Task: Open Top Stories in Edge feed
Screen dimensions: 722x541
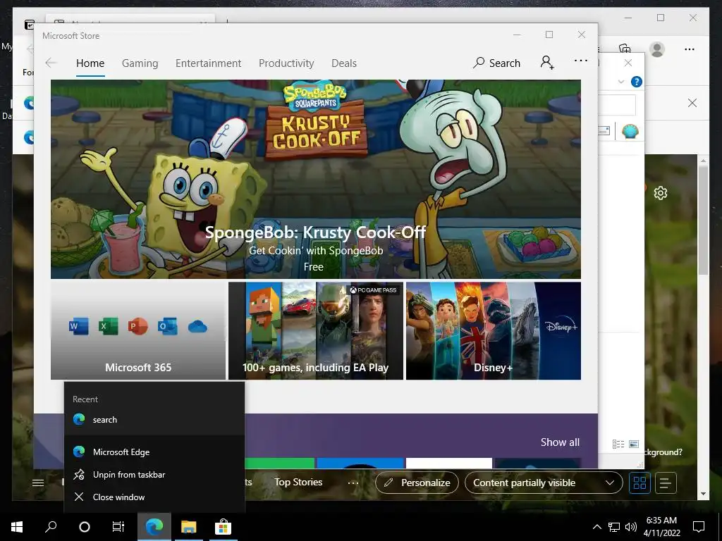Action: point(298,482)
